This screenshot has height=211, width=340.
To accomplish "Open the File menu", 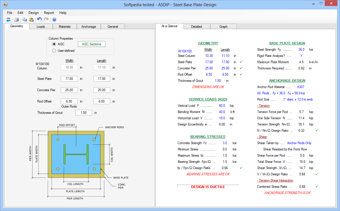I will pyautogui.click(x=10, y=13).
